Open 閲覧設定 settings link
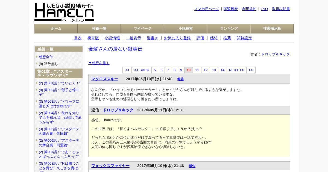The width and height of the screenshot is (328, 172). [x=244, y=38]
